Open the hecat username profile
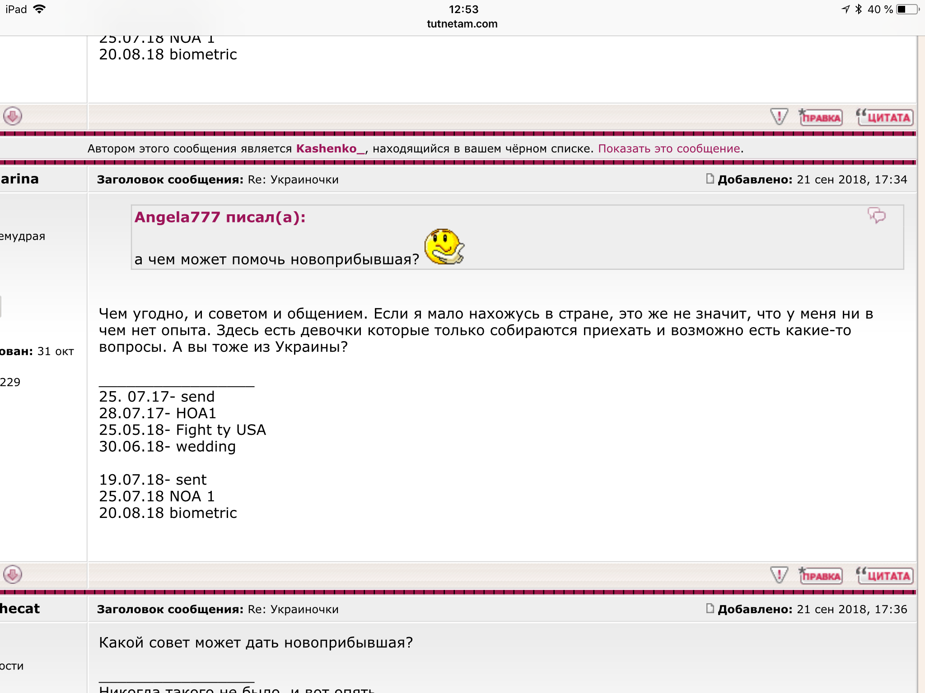Screen dimensions: 925x693 pyautogui.click(x=20, y=609)
